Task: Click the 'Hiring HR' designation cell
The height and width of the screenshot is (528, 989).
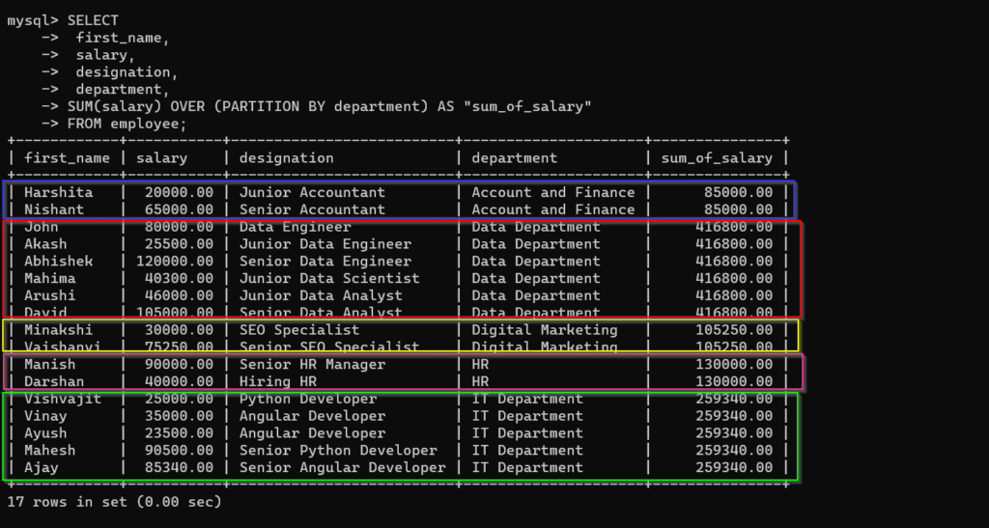Action: click(277, 381)
